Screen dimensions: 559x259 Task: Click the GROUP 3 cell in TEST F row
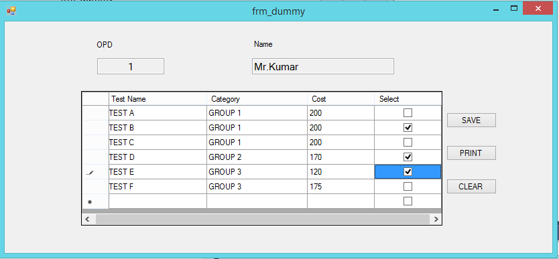[257, 187]
